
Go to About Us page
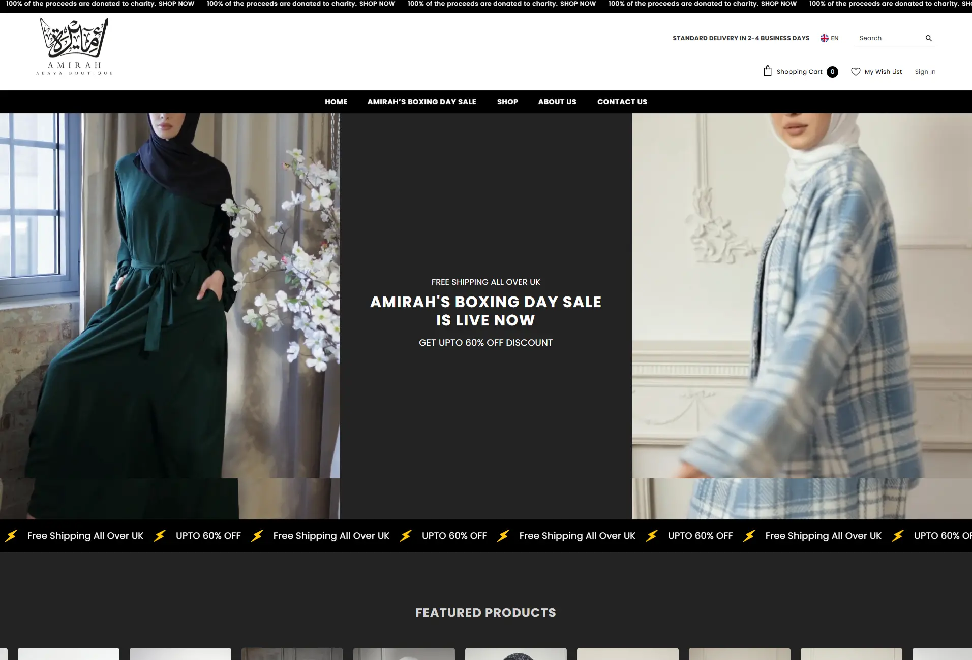pyautogui.click(x=557, y=102)
